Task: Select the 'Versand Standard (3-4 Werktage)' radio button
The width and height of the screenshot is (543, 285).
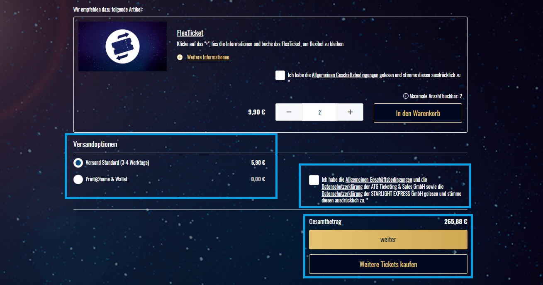Action: coord(78,163)
